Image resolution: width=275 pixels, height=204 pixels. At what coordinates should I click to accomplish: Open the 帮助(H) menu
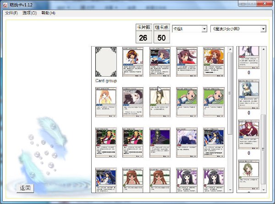[48, 13]
